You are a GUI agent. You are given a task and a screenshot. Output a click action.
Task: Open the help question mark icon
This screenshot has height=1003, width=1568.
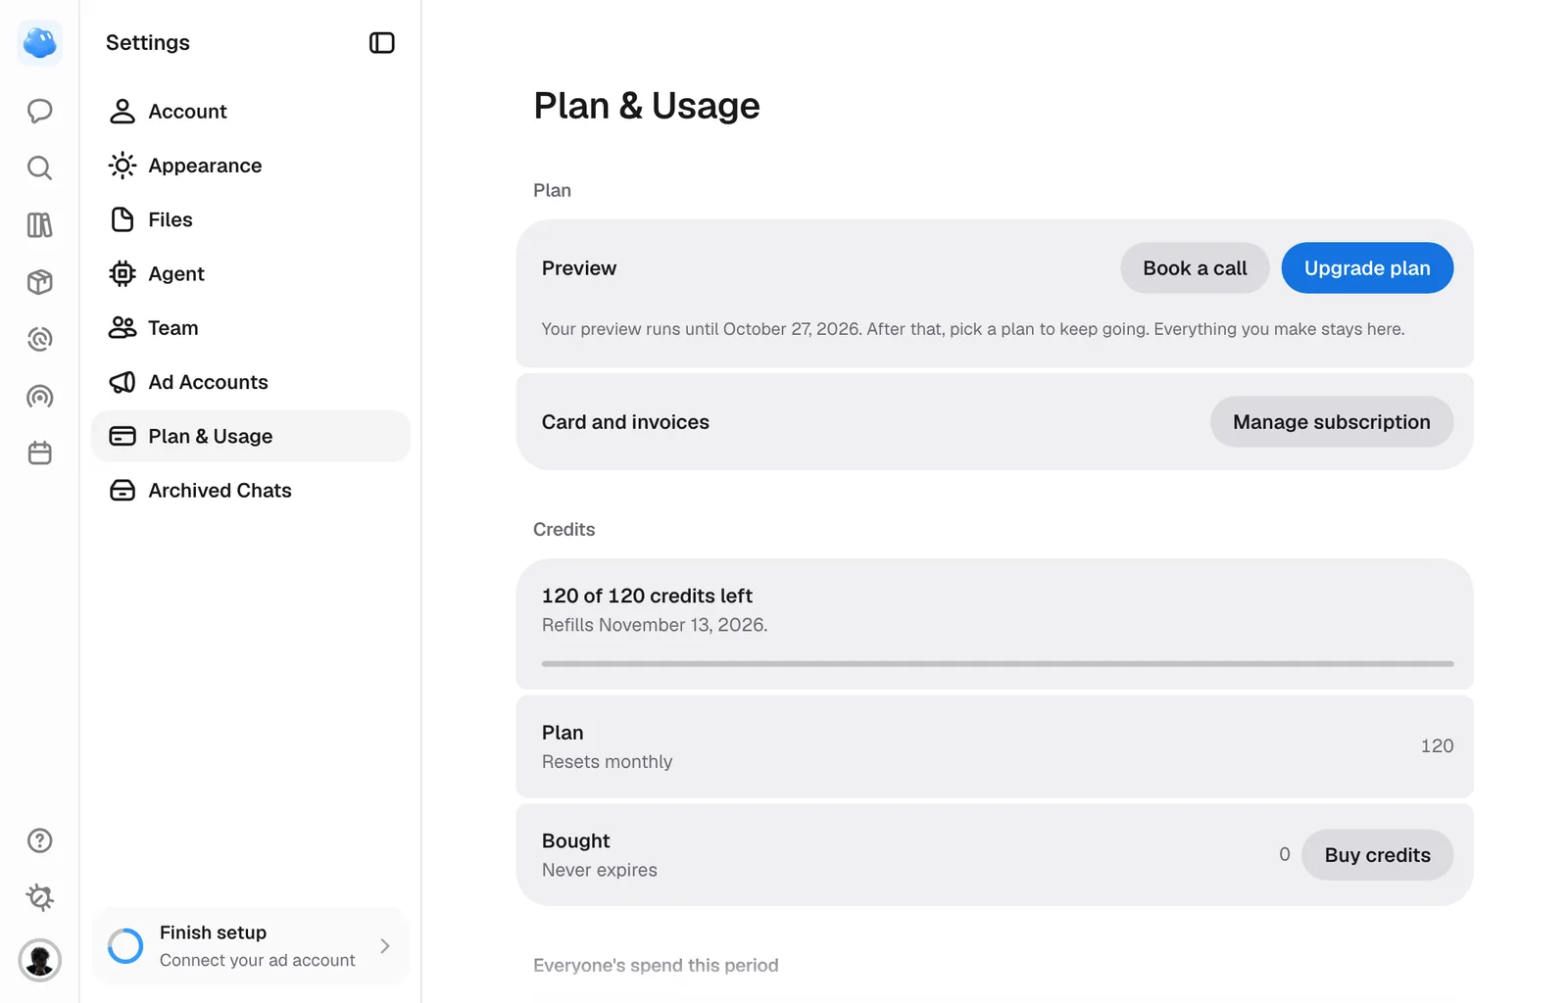[x=40, y=840]
